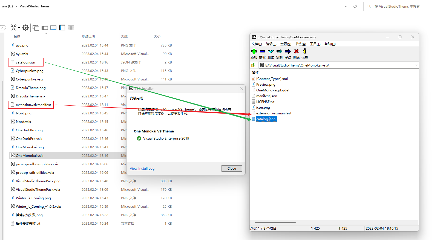Select [Content_Types].xml in the 7-Zip list
Screen dimensions: 437x240
click(272, 79)
